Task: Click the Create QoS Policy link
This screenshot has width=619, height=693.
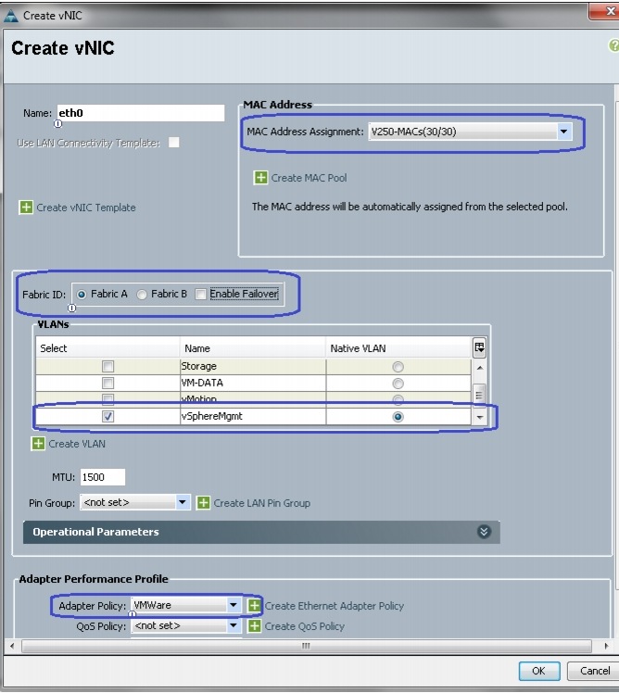Action: click(x=305, y=626)
